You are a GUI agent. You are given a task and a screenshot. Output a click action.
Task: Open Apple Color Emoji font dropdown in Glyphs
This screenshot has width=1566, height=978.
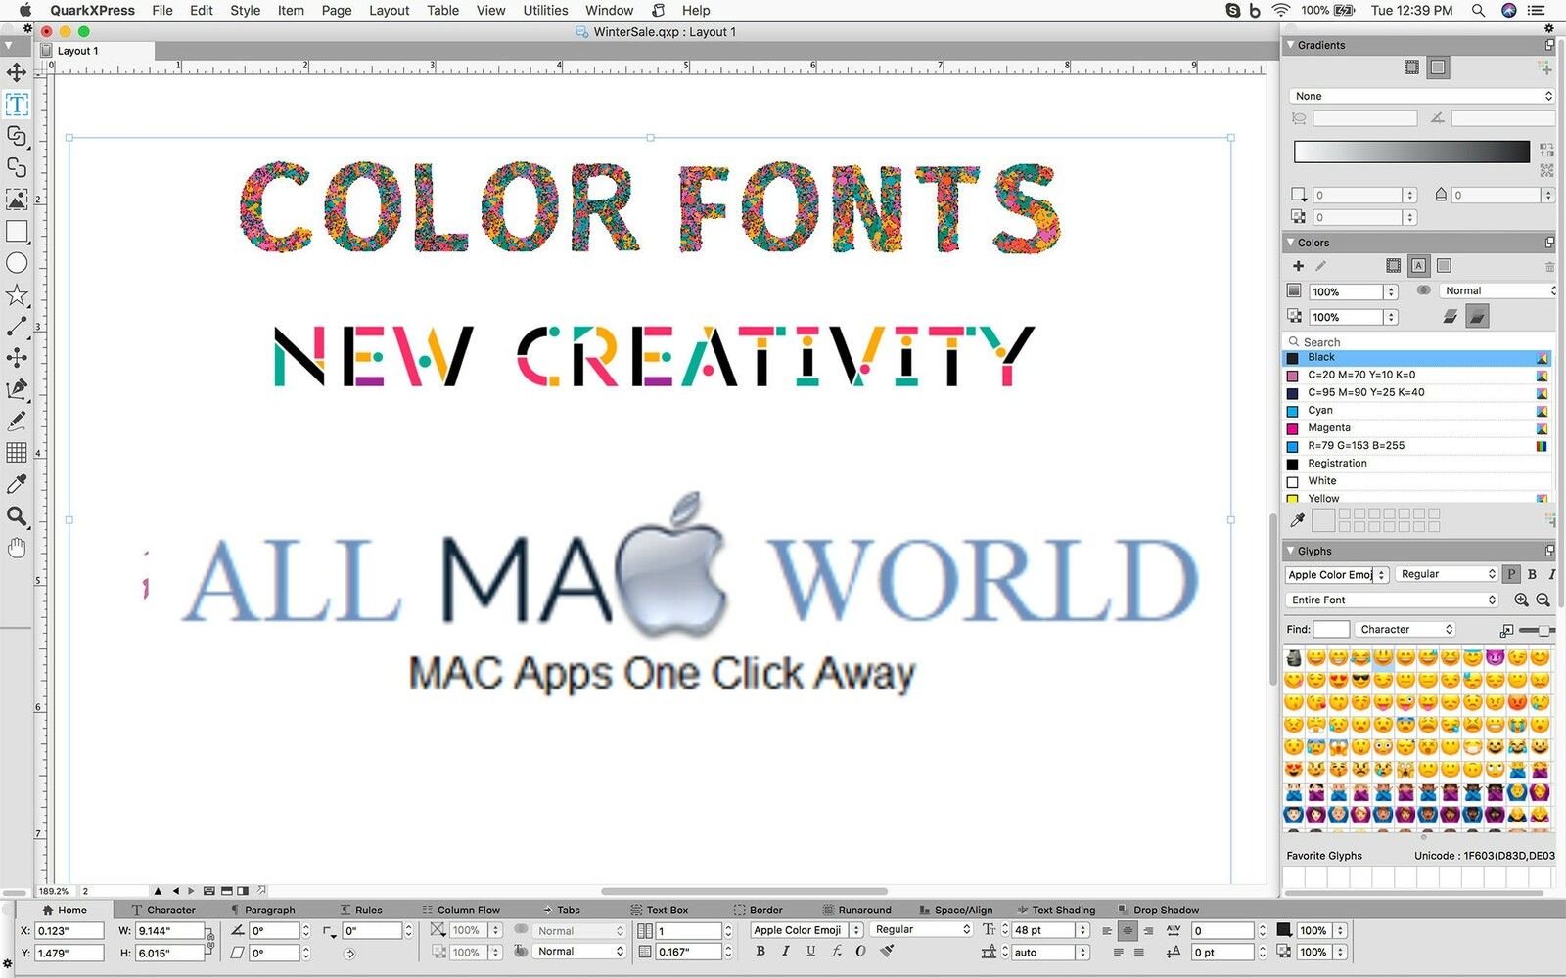click(1337, 574)
